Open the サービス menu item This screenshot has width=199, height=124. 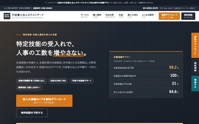85,16
